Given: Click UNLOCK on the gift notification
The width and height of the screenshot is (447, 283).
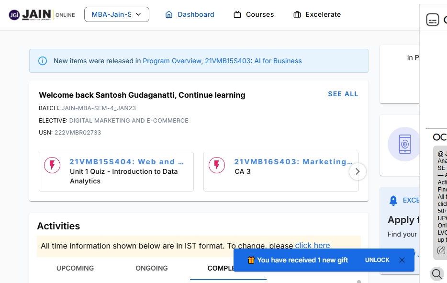Looking at the screenshot, I should point(377,260).
